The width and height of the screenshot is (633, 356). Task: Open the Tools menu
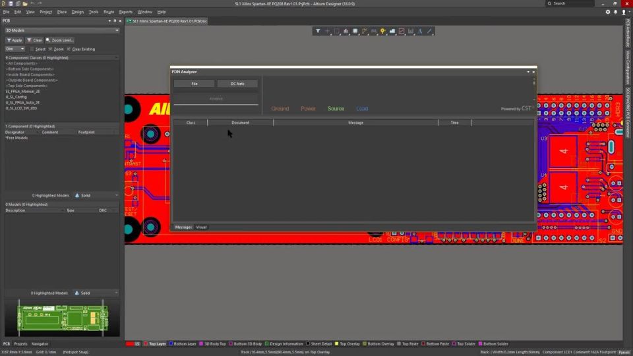coord(93,12)
